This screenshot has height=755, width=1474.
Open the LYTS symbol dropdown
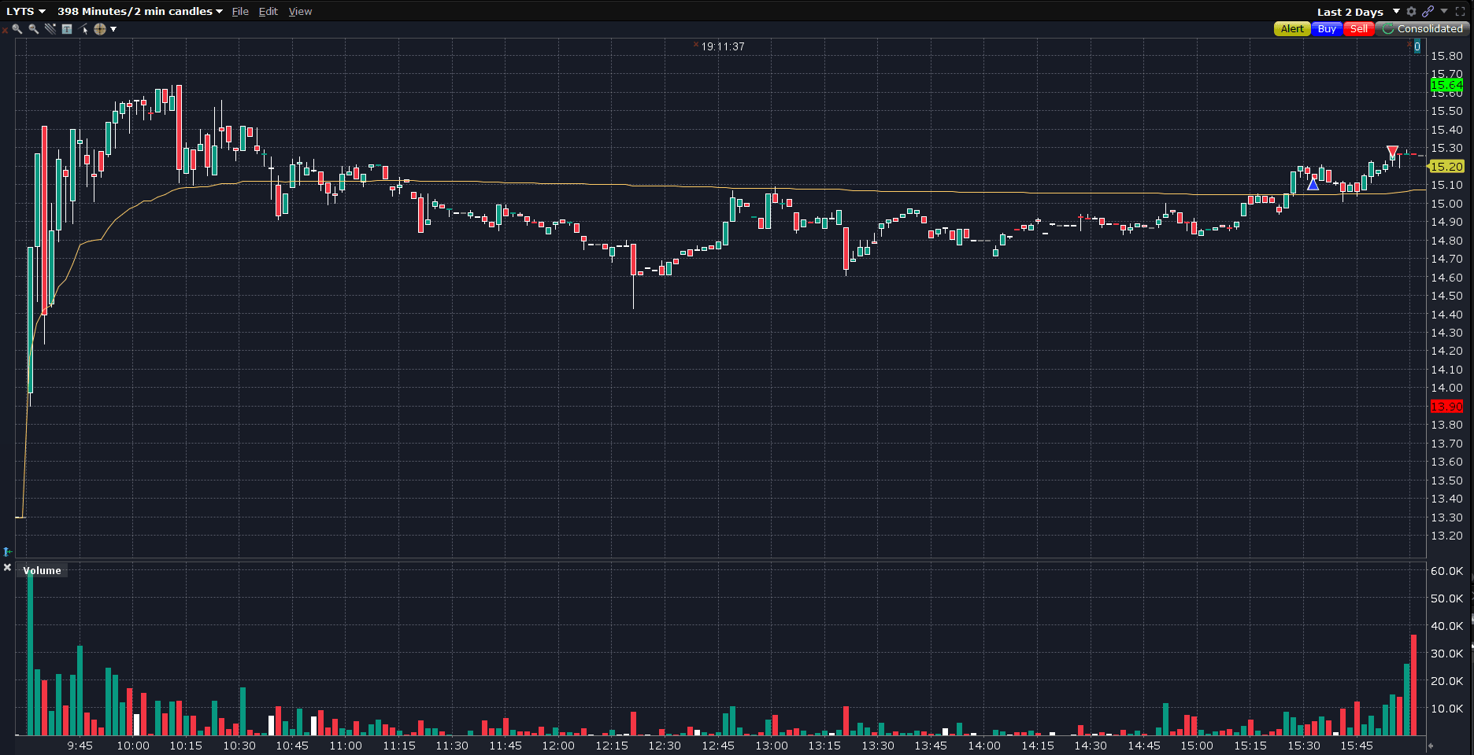[x=26, y=11]
